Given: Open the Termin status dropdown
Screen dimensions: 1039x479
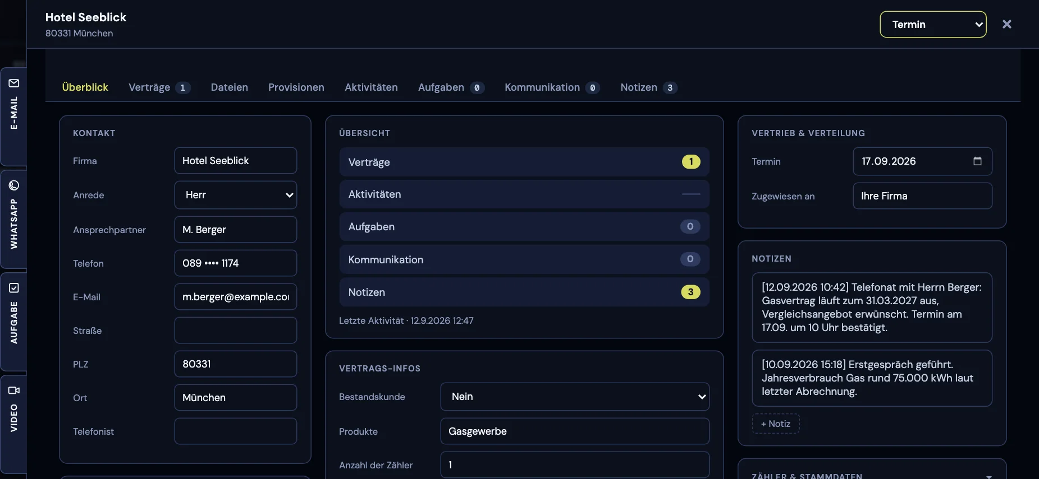Looking at the screenshot, I should 933,25.
